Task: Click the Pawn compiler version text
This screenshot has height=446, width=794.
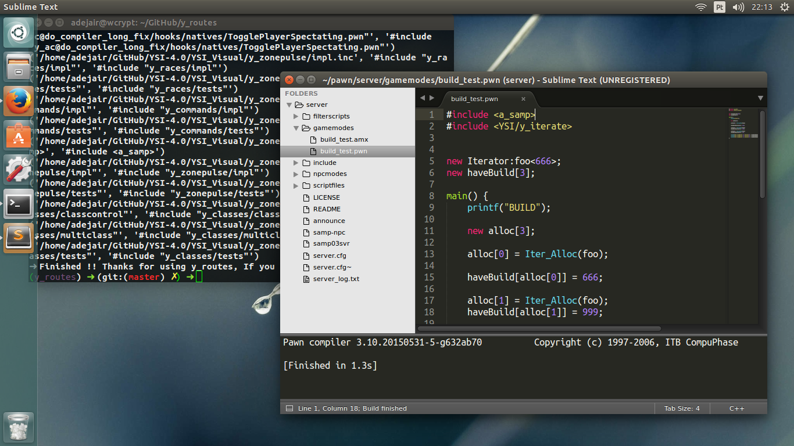Action: (x=382, y=342)
